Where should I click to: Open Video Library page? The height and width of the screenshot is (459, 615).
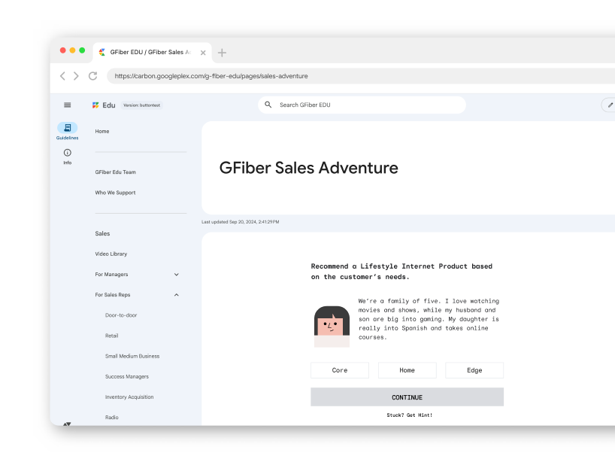(x=111, y=254)
